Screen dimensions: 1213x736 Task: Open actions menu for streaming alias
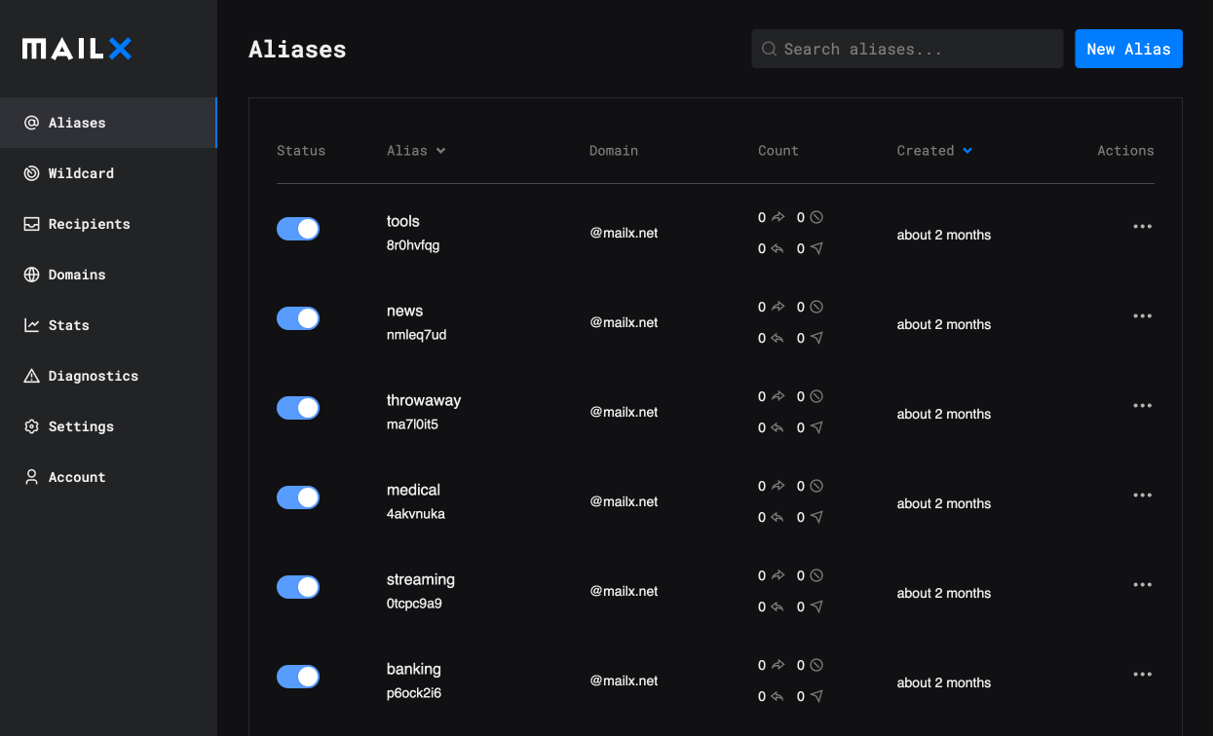coord(1143,585)
